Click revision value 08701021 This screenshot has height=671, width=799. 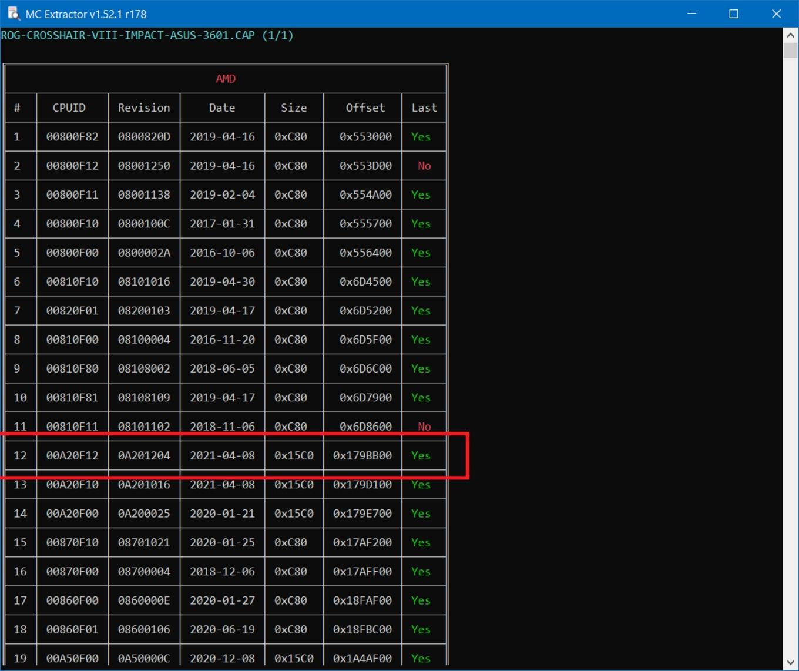coord(144,542)
